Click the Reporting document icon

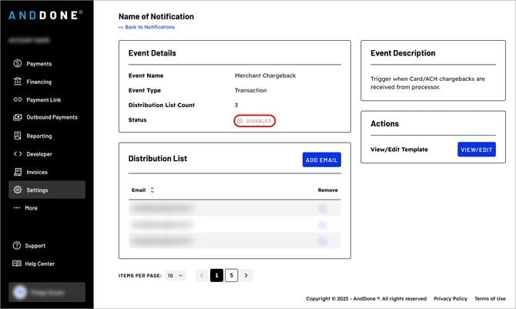point(18,136)
